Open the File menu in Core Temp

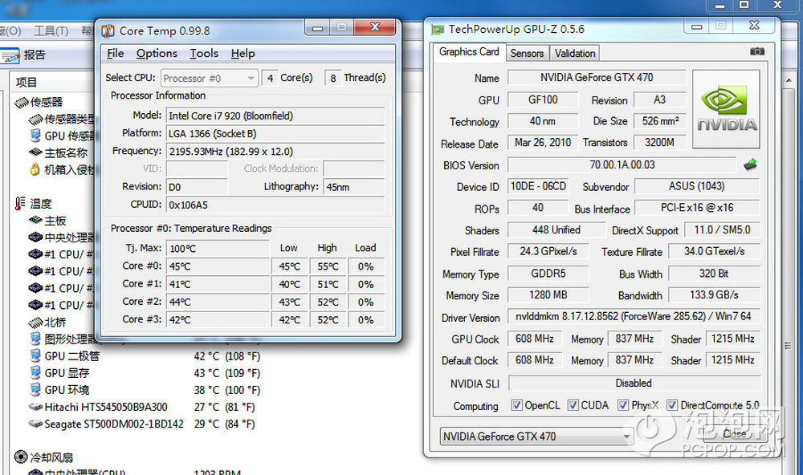click(115, 53)
